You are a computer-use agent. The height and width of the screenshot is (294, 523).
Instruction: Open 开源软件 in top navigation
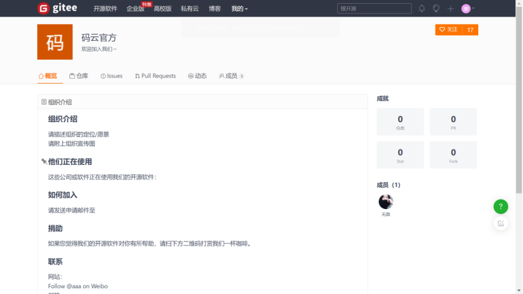click(105, 9)
